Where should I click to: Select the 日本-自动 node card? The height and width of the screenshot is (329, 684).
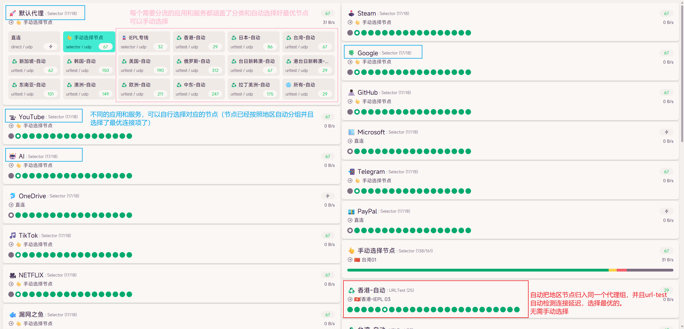click(x=254, y=42)
